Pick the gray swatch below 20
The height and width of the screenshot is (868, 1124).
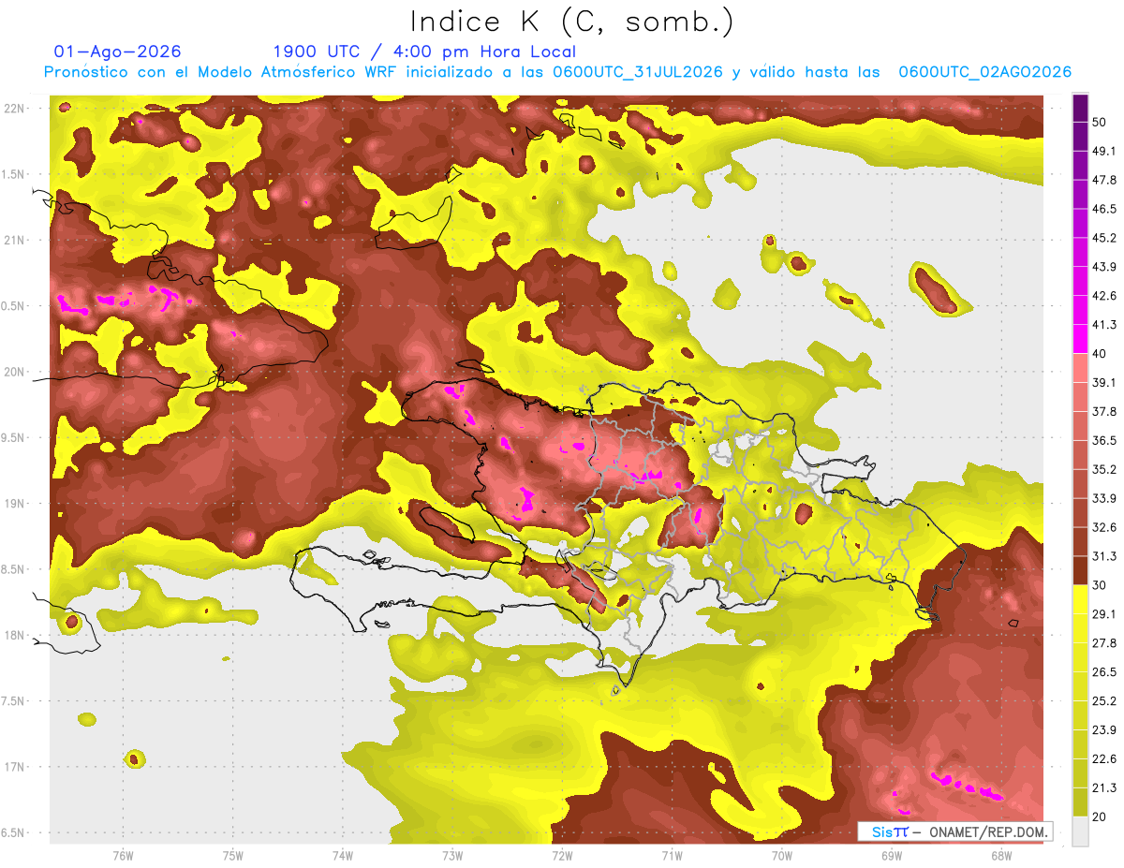[x=1080, y=831]
